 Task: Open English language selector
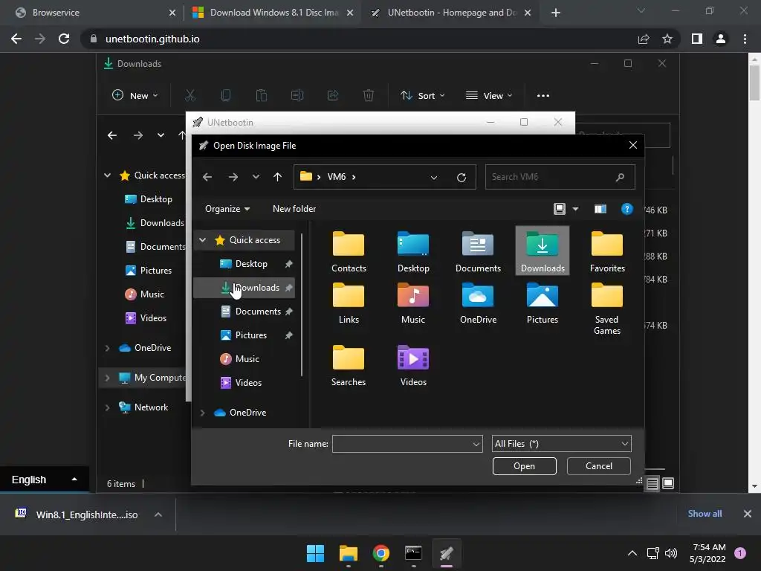tap(45, 480)
